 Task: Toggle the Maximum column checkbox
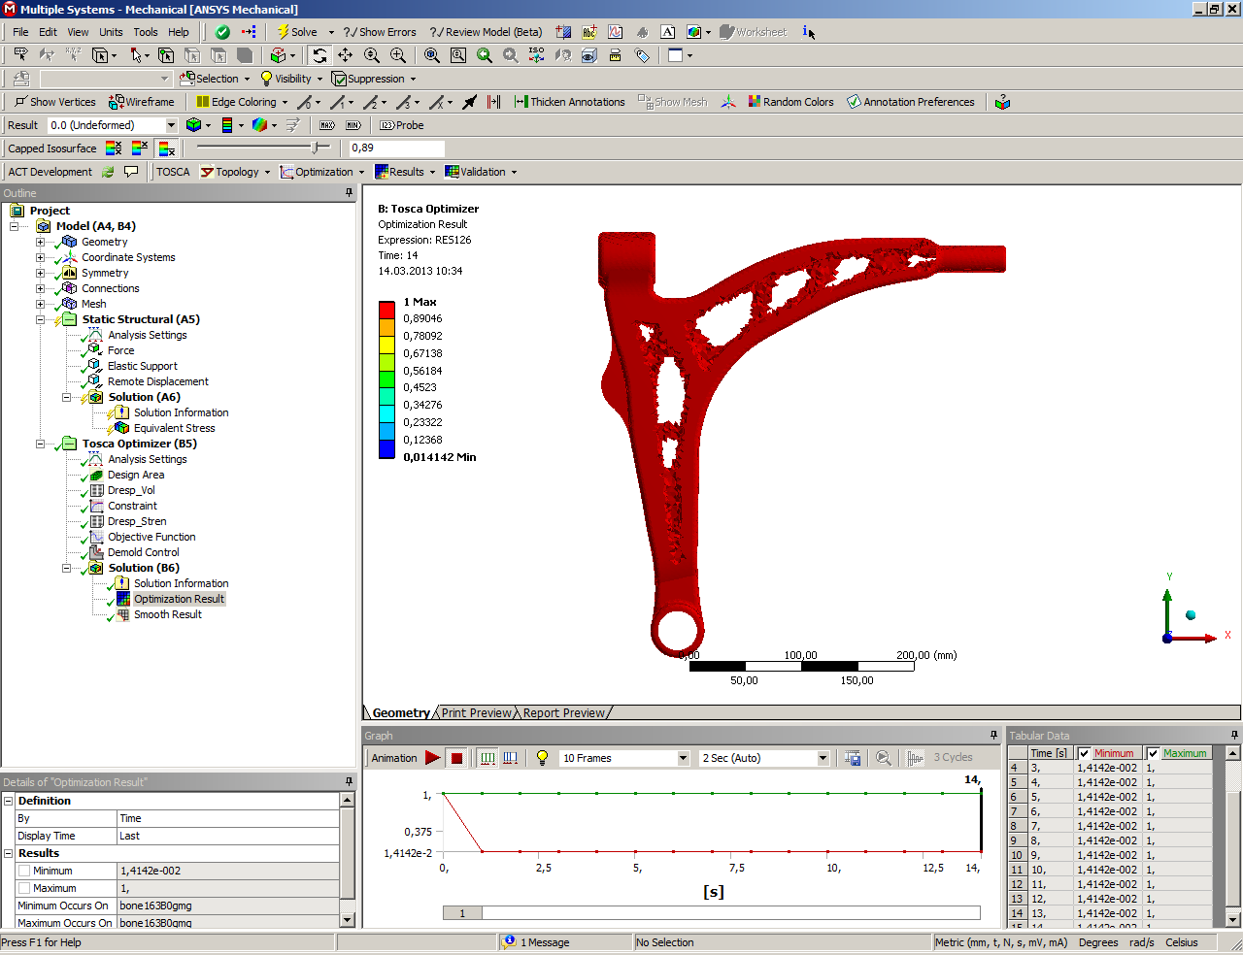[1154, 753]
